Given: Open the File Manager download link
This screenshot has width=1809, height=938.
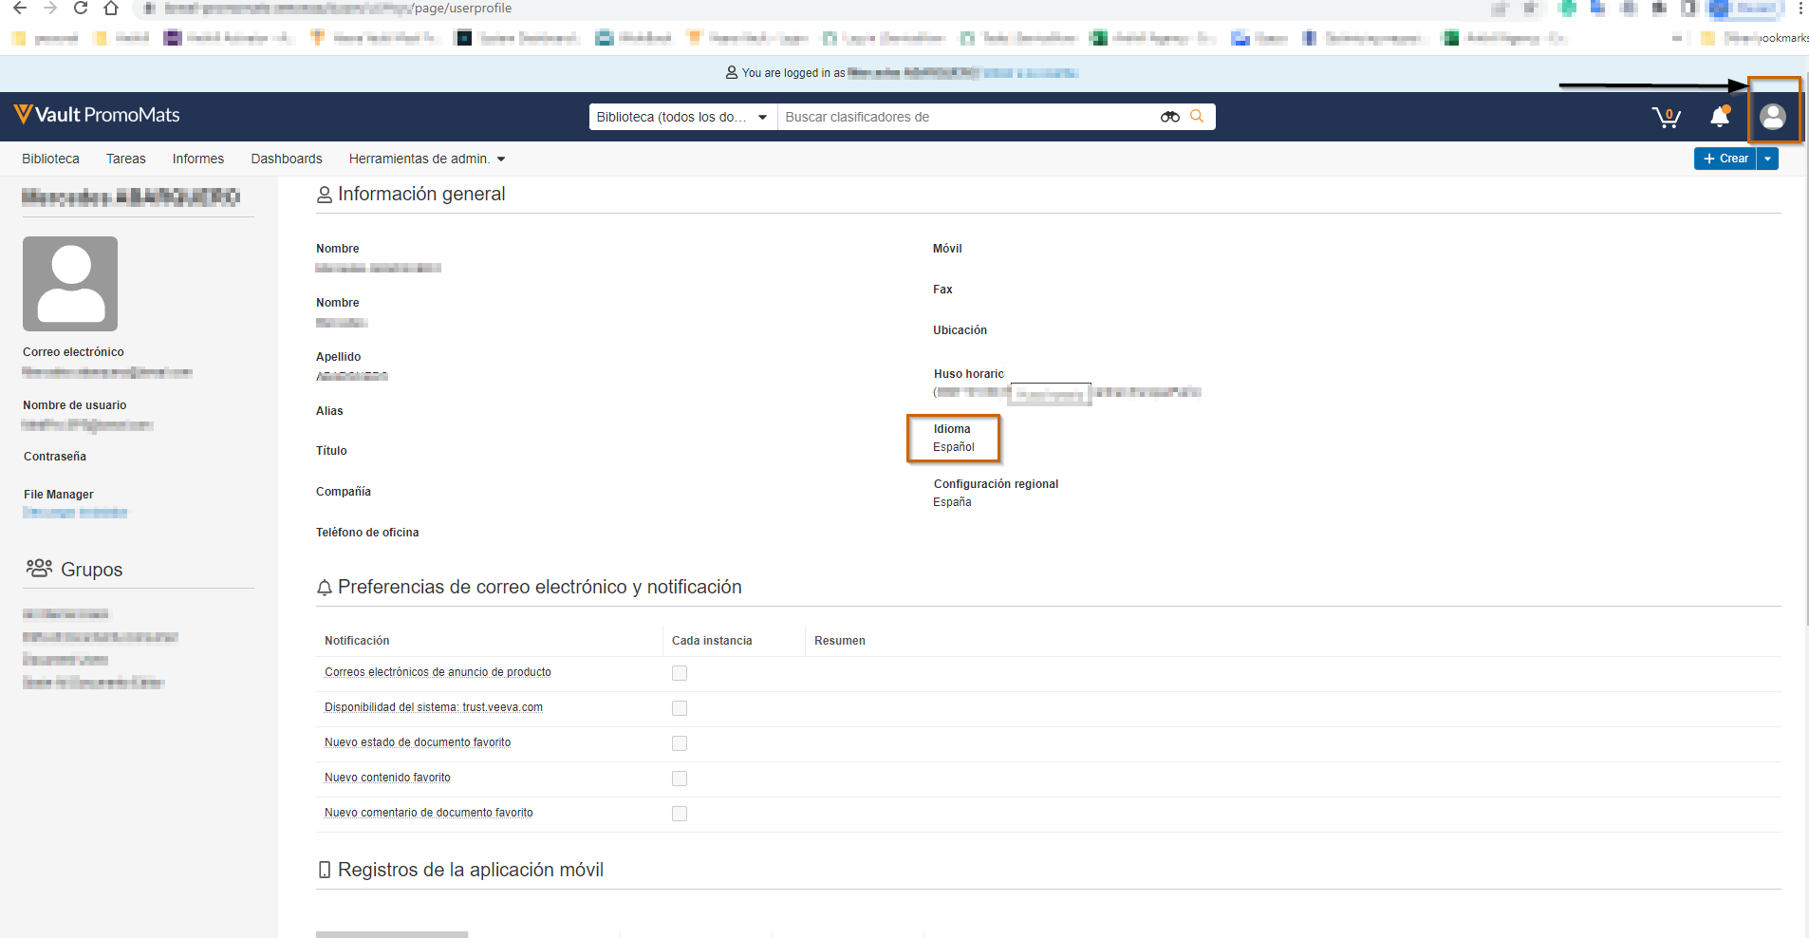Looking at the screenshot, I should point(75,513).
